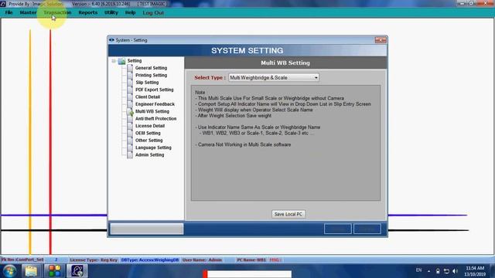This screenshot has width=495, height=278.
Task: Click the Save Local PC button
Action: coord(288,215)
